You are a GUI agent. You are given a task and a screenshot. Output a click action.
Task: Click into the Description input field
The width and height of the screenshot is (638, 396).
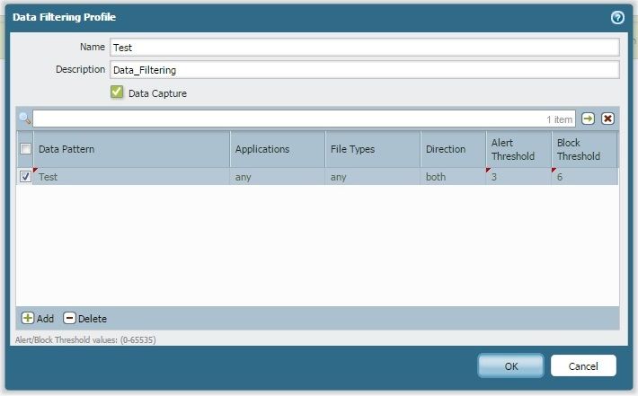click(364, 70)
